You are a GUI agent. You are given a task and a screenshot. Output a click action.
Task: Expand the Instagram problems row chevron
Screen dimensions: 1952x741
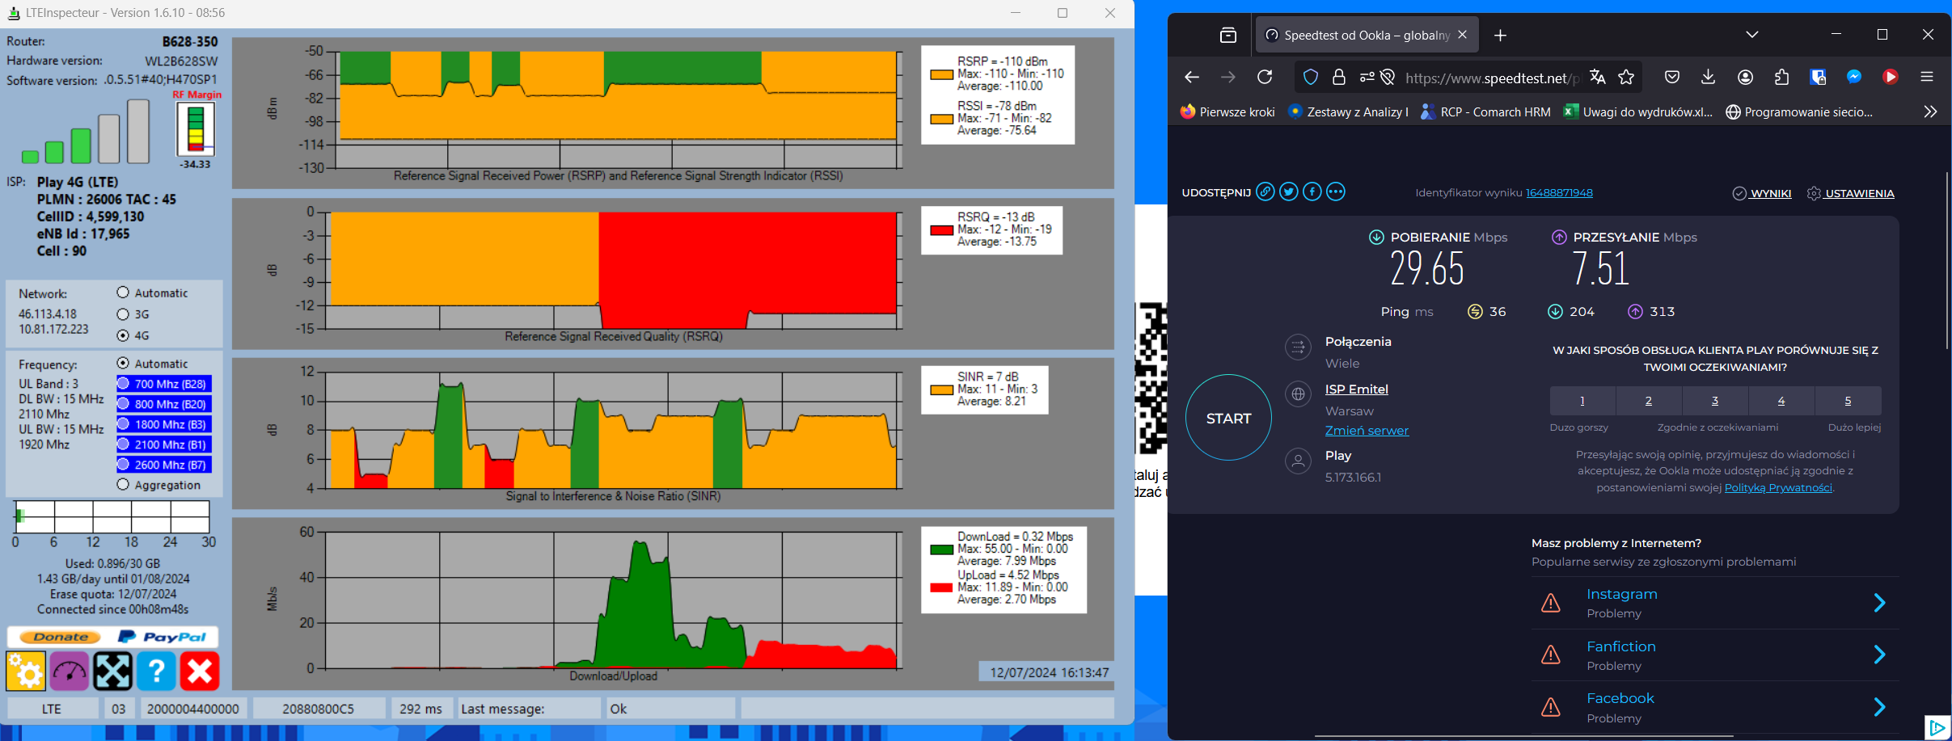pyautogui.click(x=1879, y=603)
